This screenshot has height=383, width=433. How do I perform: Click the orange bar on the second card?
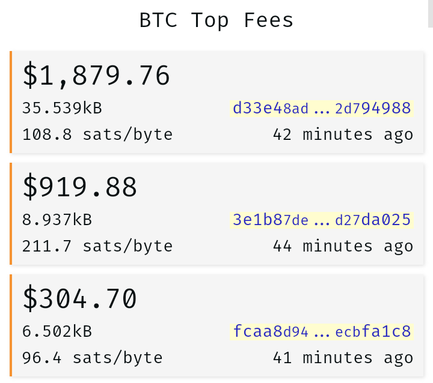(11, 214)
